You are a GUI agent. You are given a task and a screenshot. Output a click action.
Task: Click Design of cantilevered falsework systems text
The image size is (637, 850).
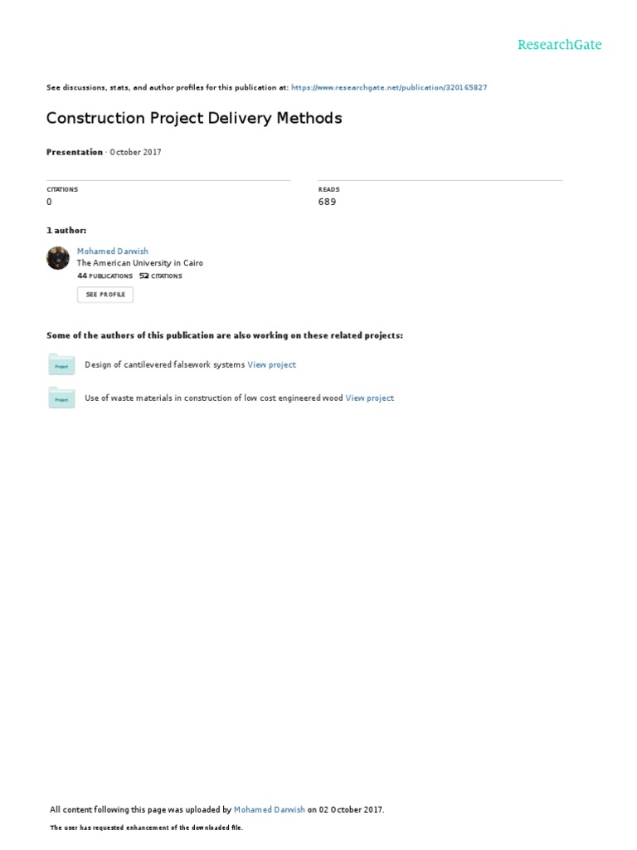[165, 365]
